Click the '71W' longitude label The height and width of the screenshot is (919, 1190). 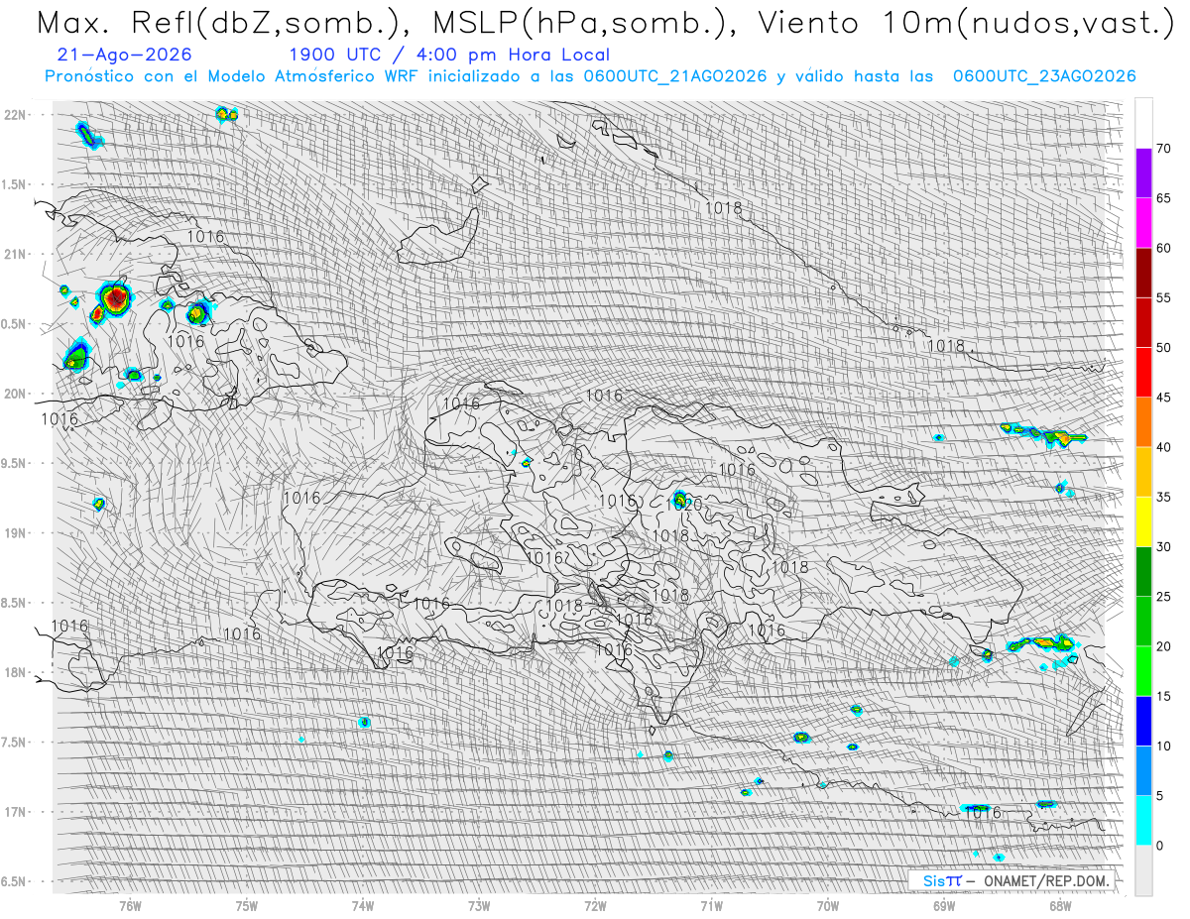point(711,906)
